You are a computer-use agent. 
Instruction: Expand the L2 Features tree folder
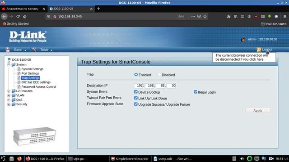coord(9,91)
